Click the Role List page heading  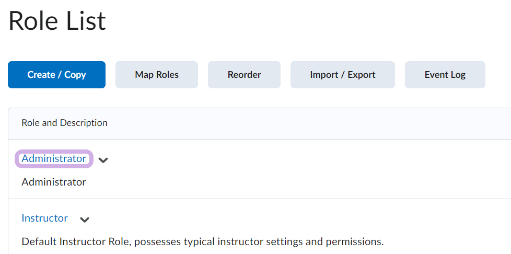pos(57,21)
